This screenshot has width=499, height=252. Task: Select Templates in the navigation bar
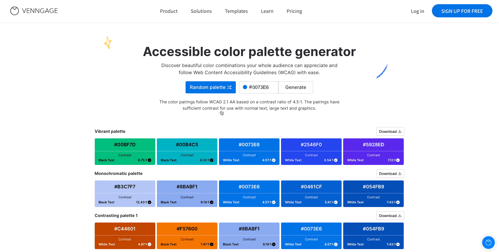pyautogui.click(x=236, y=11)
